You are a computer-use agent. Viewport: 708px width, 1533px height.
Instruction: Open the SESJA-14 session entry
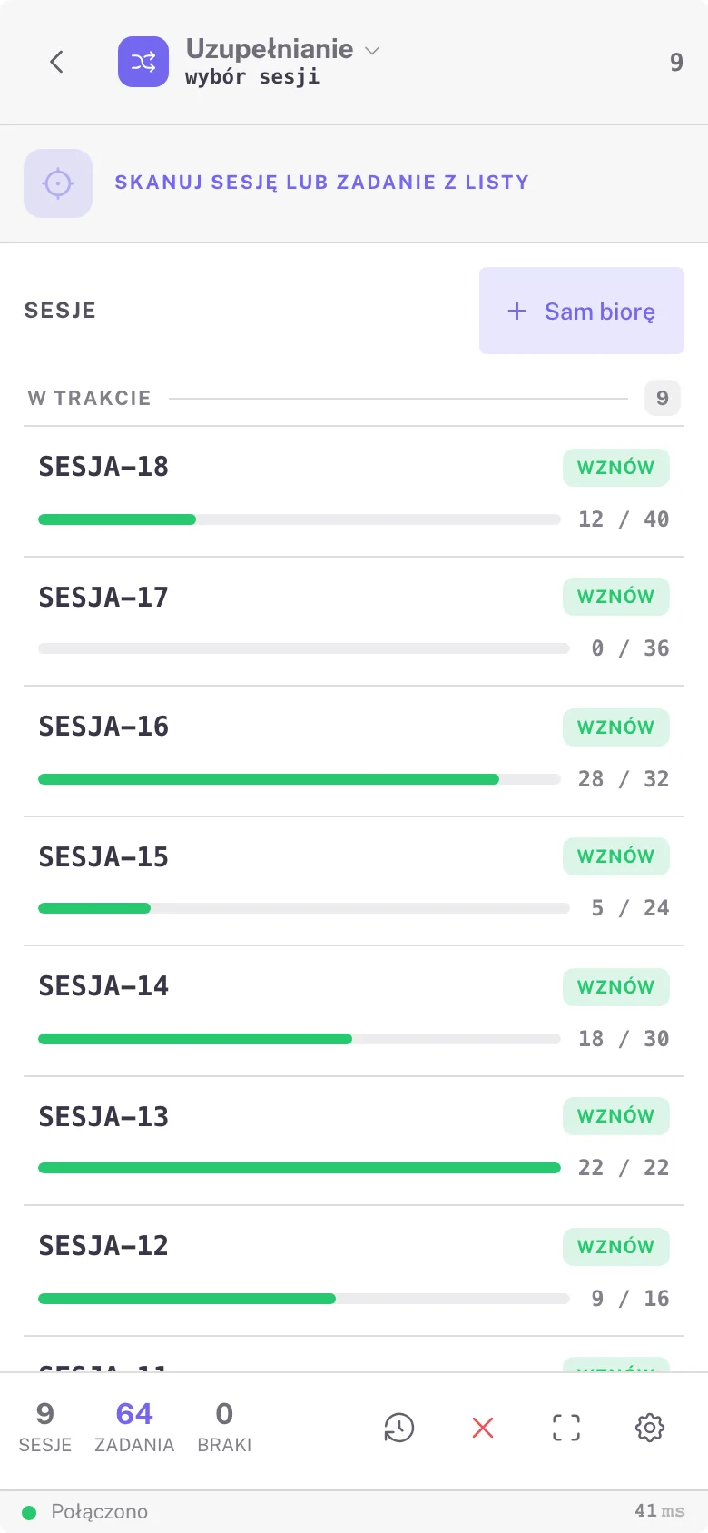click(354, 1012)
